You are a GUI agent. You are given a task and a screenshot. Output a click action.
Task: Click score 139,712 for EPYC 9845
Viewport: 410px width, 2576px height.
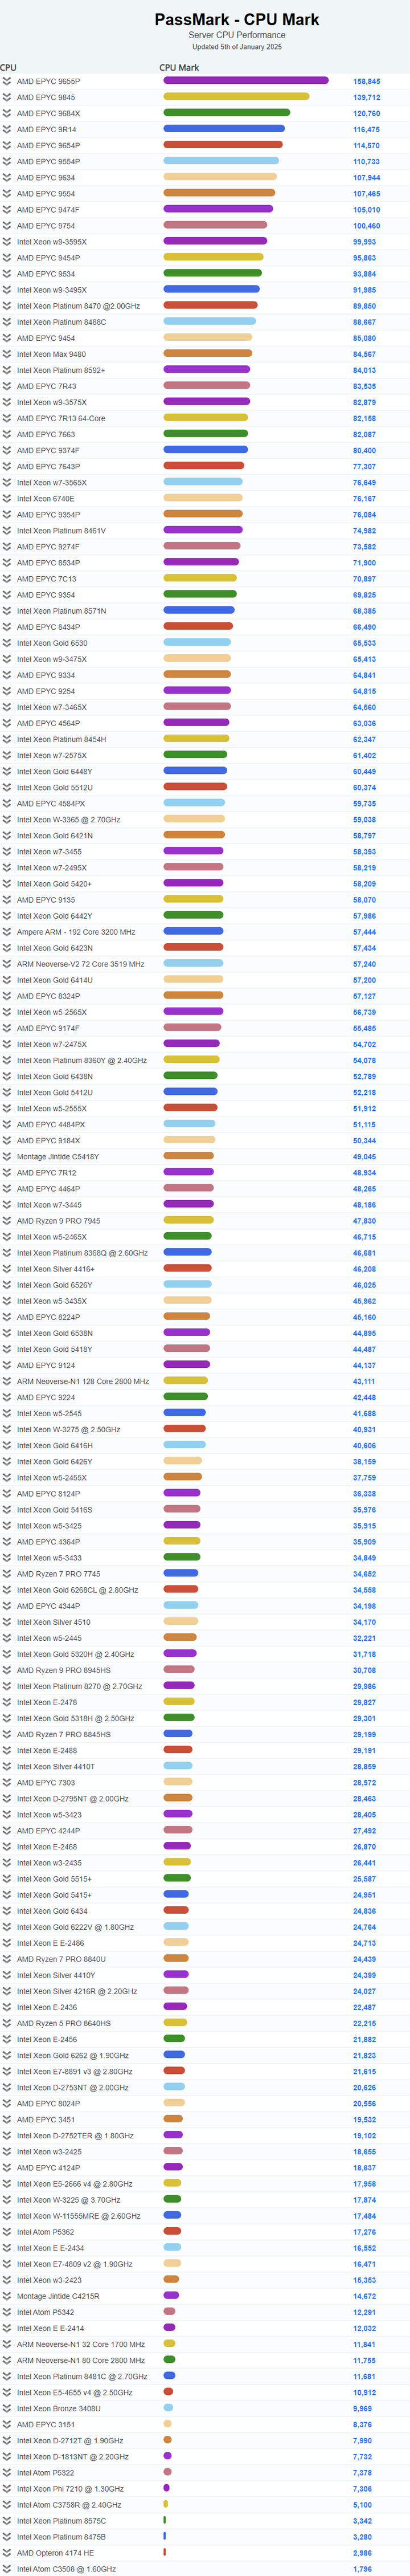coord(366,97)
